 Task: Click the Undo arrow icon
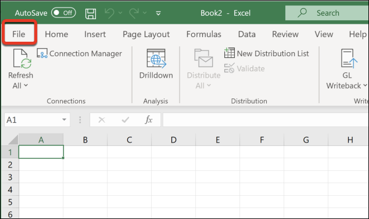pyautogui.click(x=109, y=13)
